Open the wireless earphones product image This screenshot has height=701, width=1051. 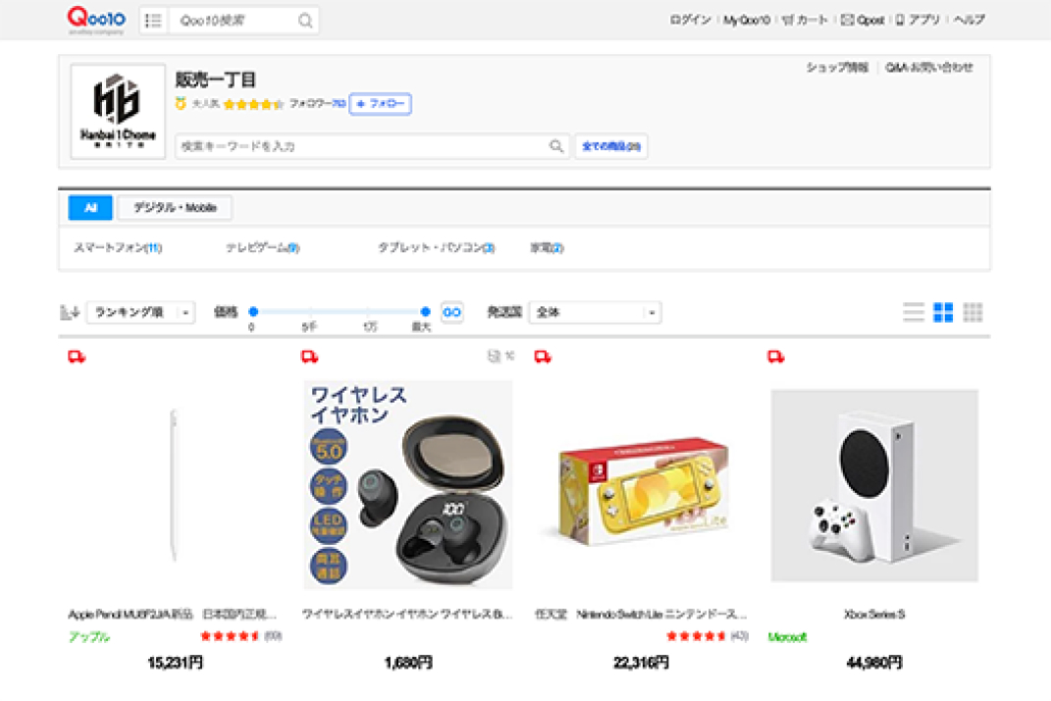pyautogui.click(x=408, y=485)
